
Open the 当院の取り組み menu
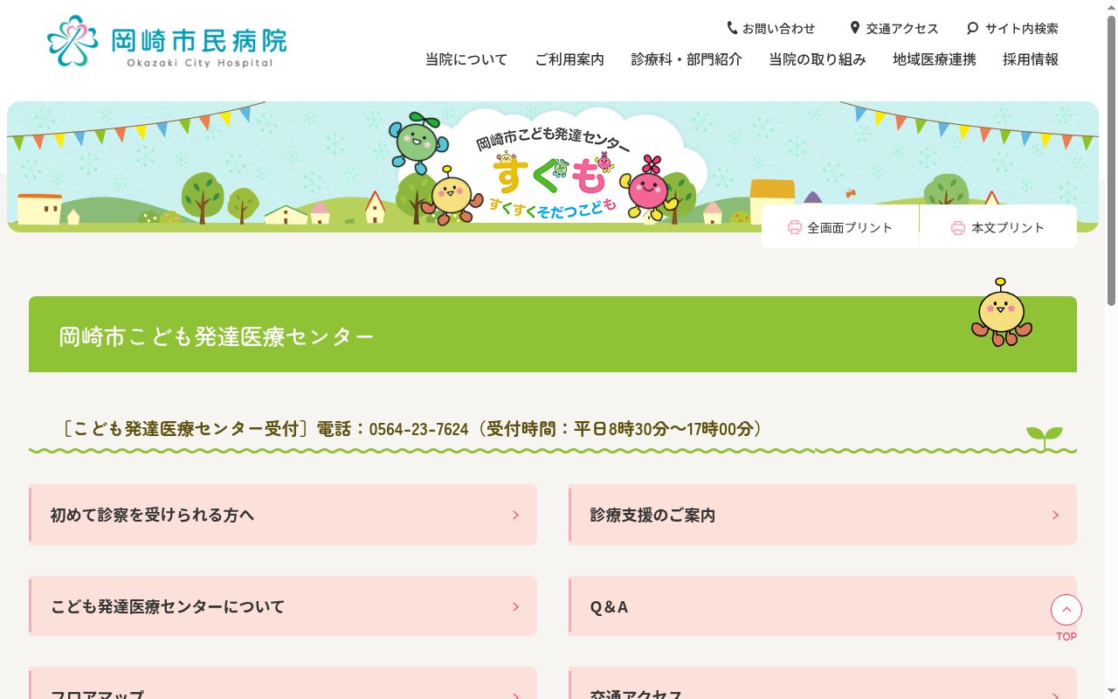coord(818,59)
